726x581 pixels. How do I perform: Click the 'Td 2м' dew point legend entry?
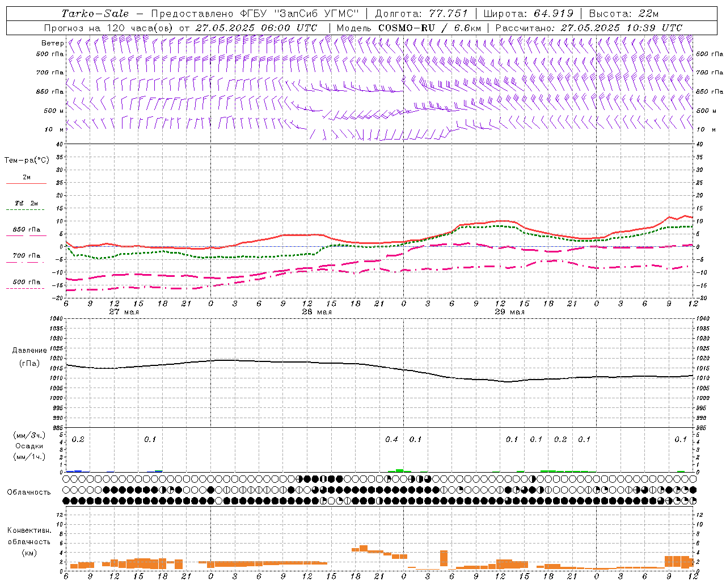click(x=26, y=203)
